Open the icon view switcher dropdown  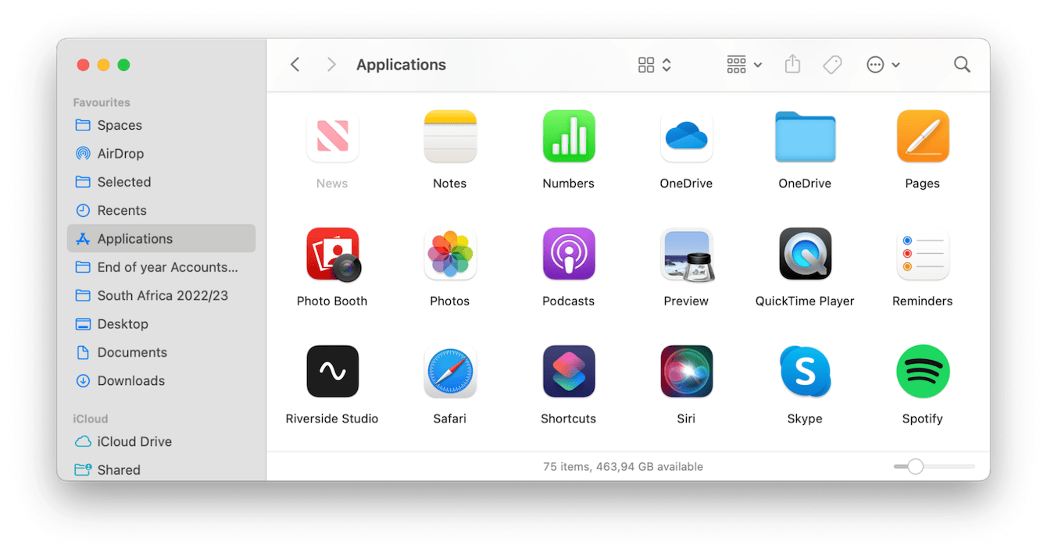pos(655,65)
